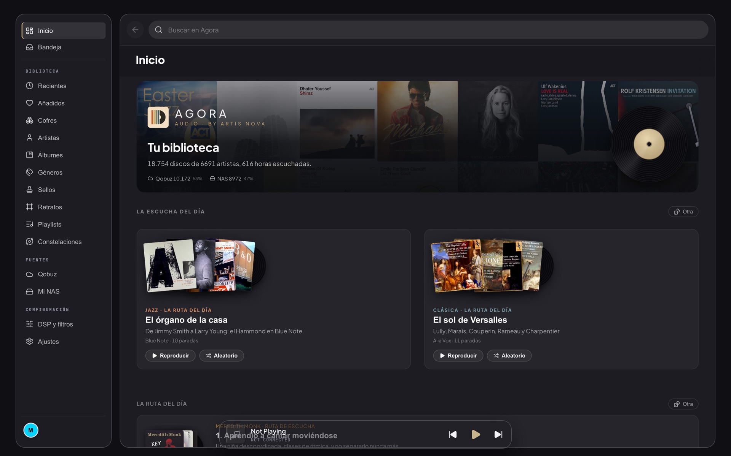The width and height of the screenshot is (731, 456).
Task: Click Reproducir for El sol de Versalles
Action: click(458, 356)
